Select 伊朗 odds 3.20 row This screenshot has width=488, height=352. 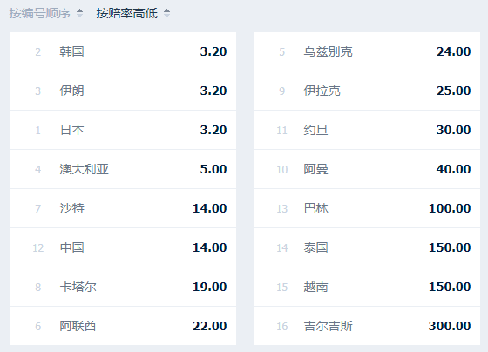click(123, 91)
